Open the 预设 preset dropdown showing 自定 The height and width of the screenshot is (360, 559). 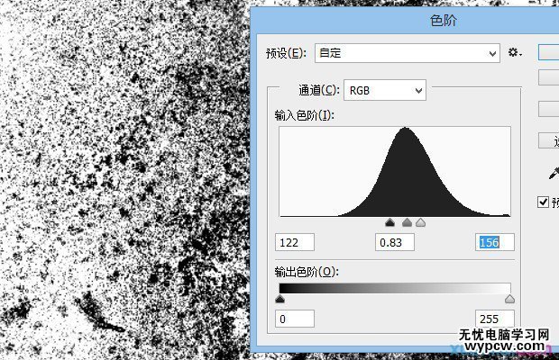point(408,53)
